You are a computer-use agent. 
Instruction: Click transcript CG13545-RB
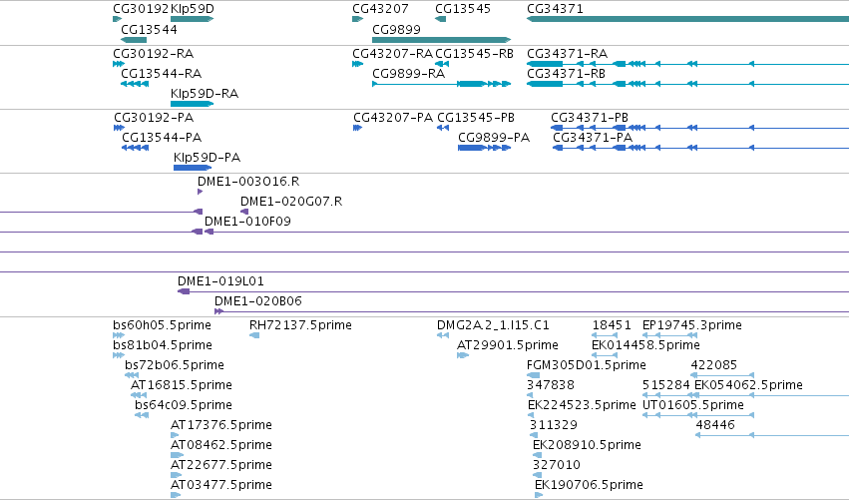coord(474,54)
